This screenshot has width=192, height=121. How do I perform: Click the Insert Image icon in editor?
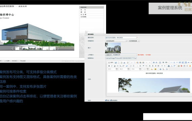coord(179,66)
